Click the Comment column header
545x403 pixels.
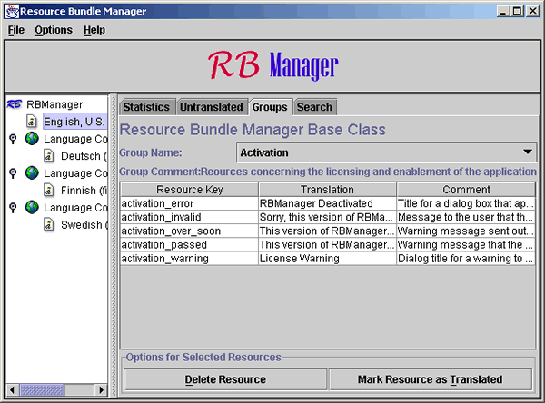(466, 190)
